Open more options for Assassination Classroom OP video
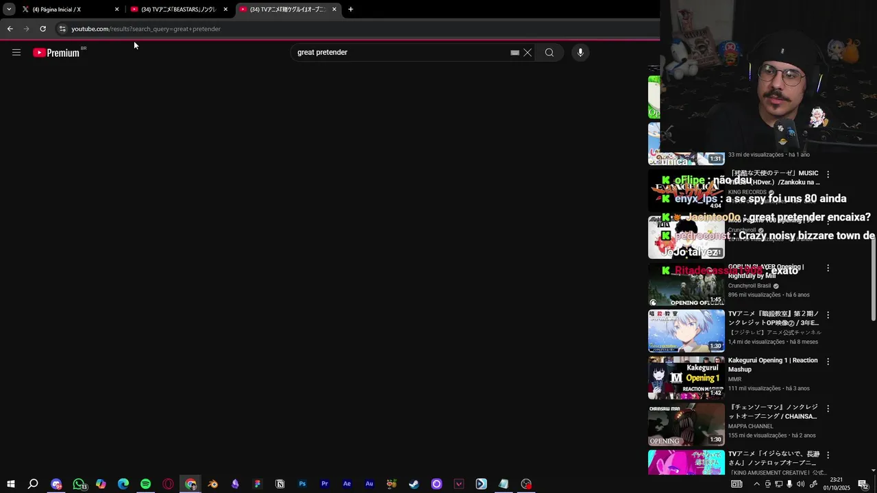 [x=828, y=315]
